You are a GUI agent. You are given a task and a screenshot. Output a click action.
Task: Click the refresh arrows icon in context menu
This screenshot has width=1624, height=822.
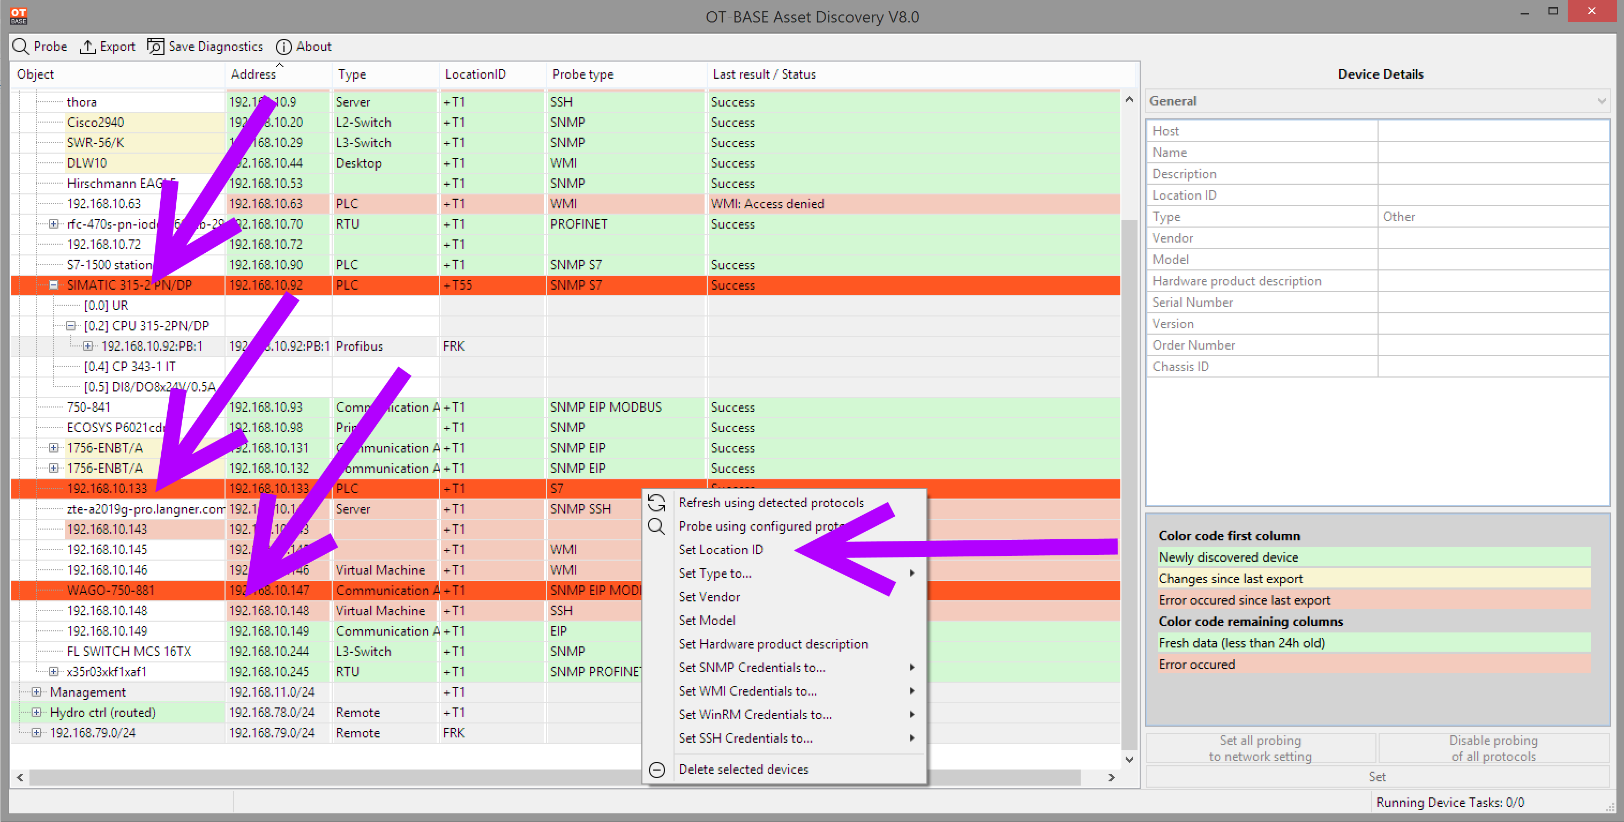[x=656, y=503]
